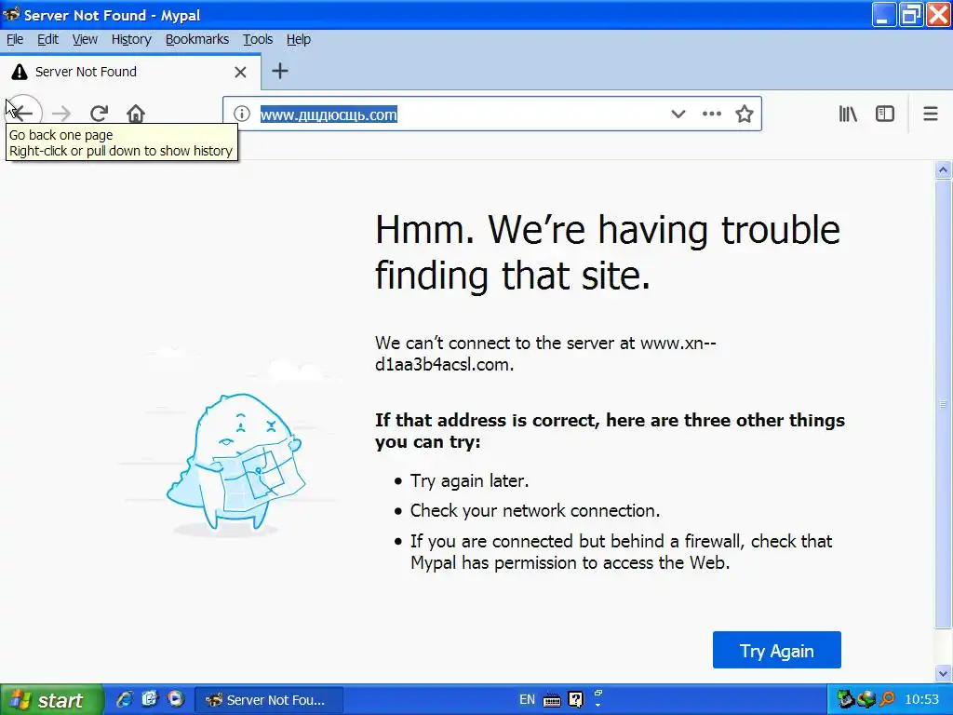Close the Server Not Found tab
Screen dimensions: 953x715
241,72
